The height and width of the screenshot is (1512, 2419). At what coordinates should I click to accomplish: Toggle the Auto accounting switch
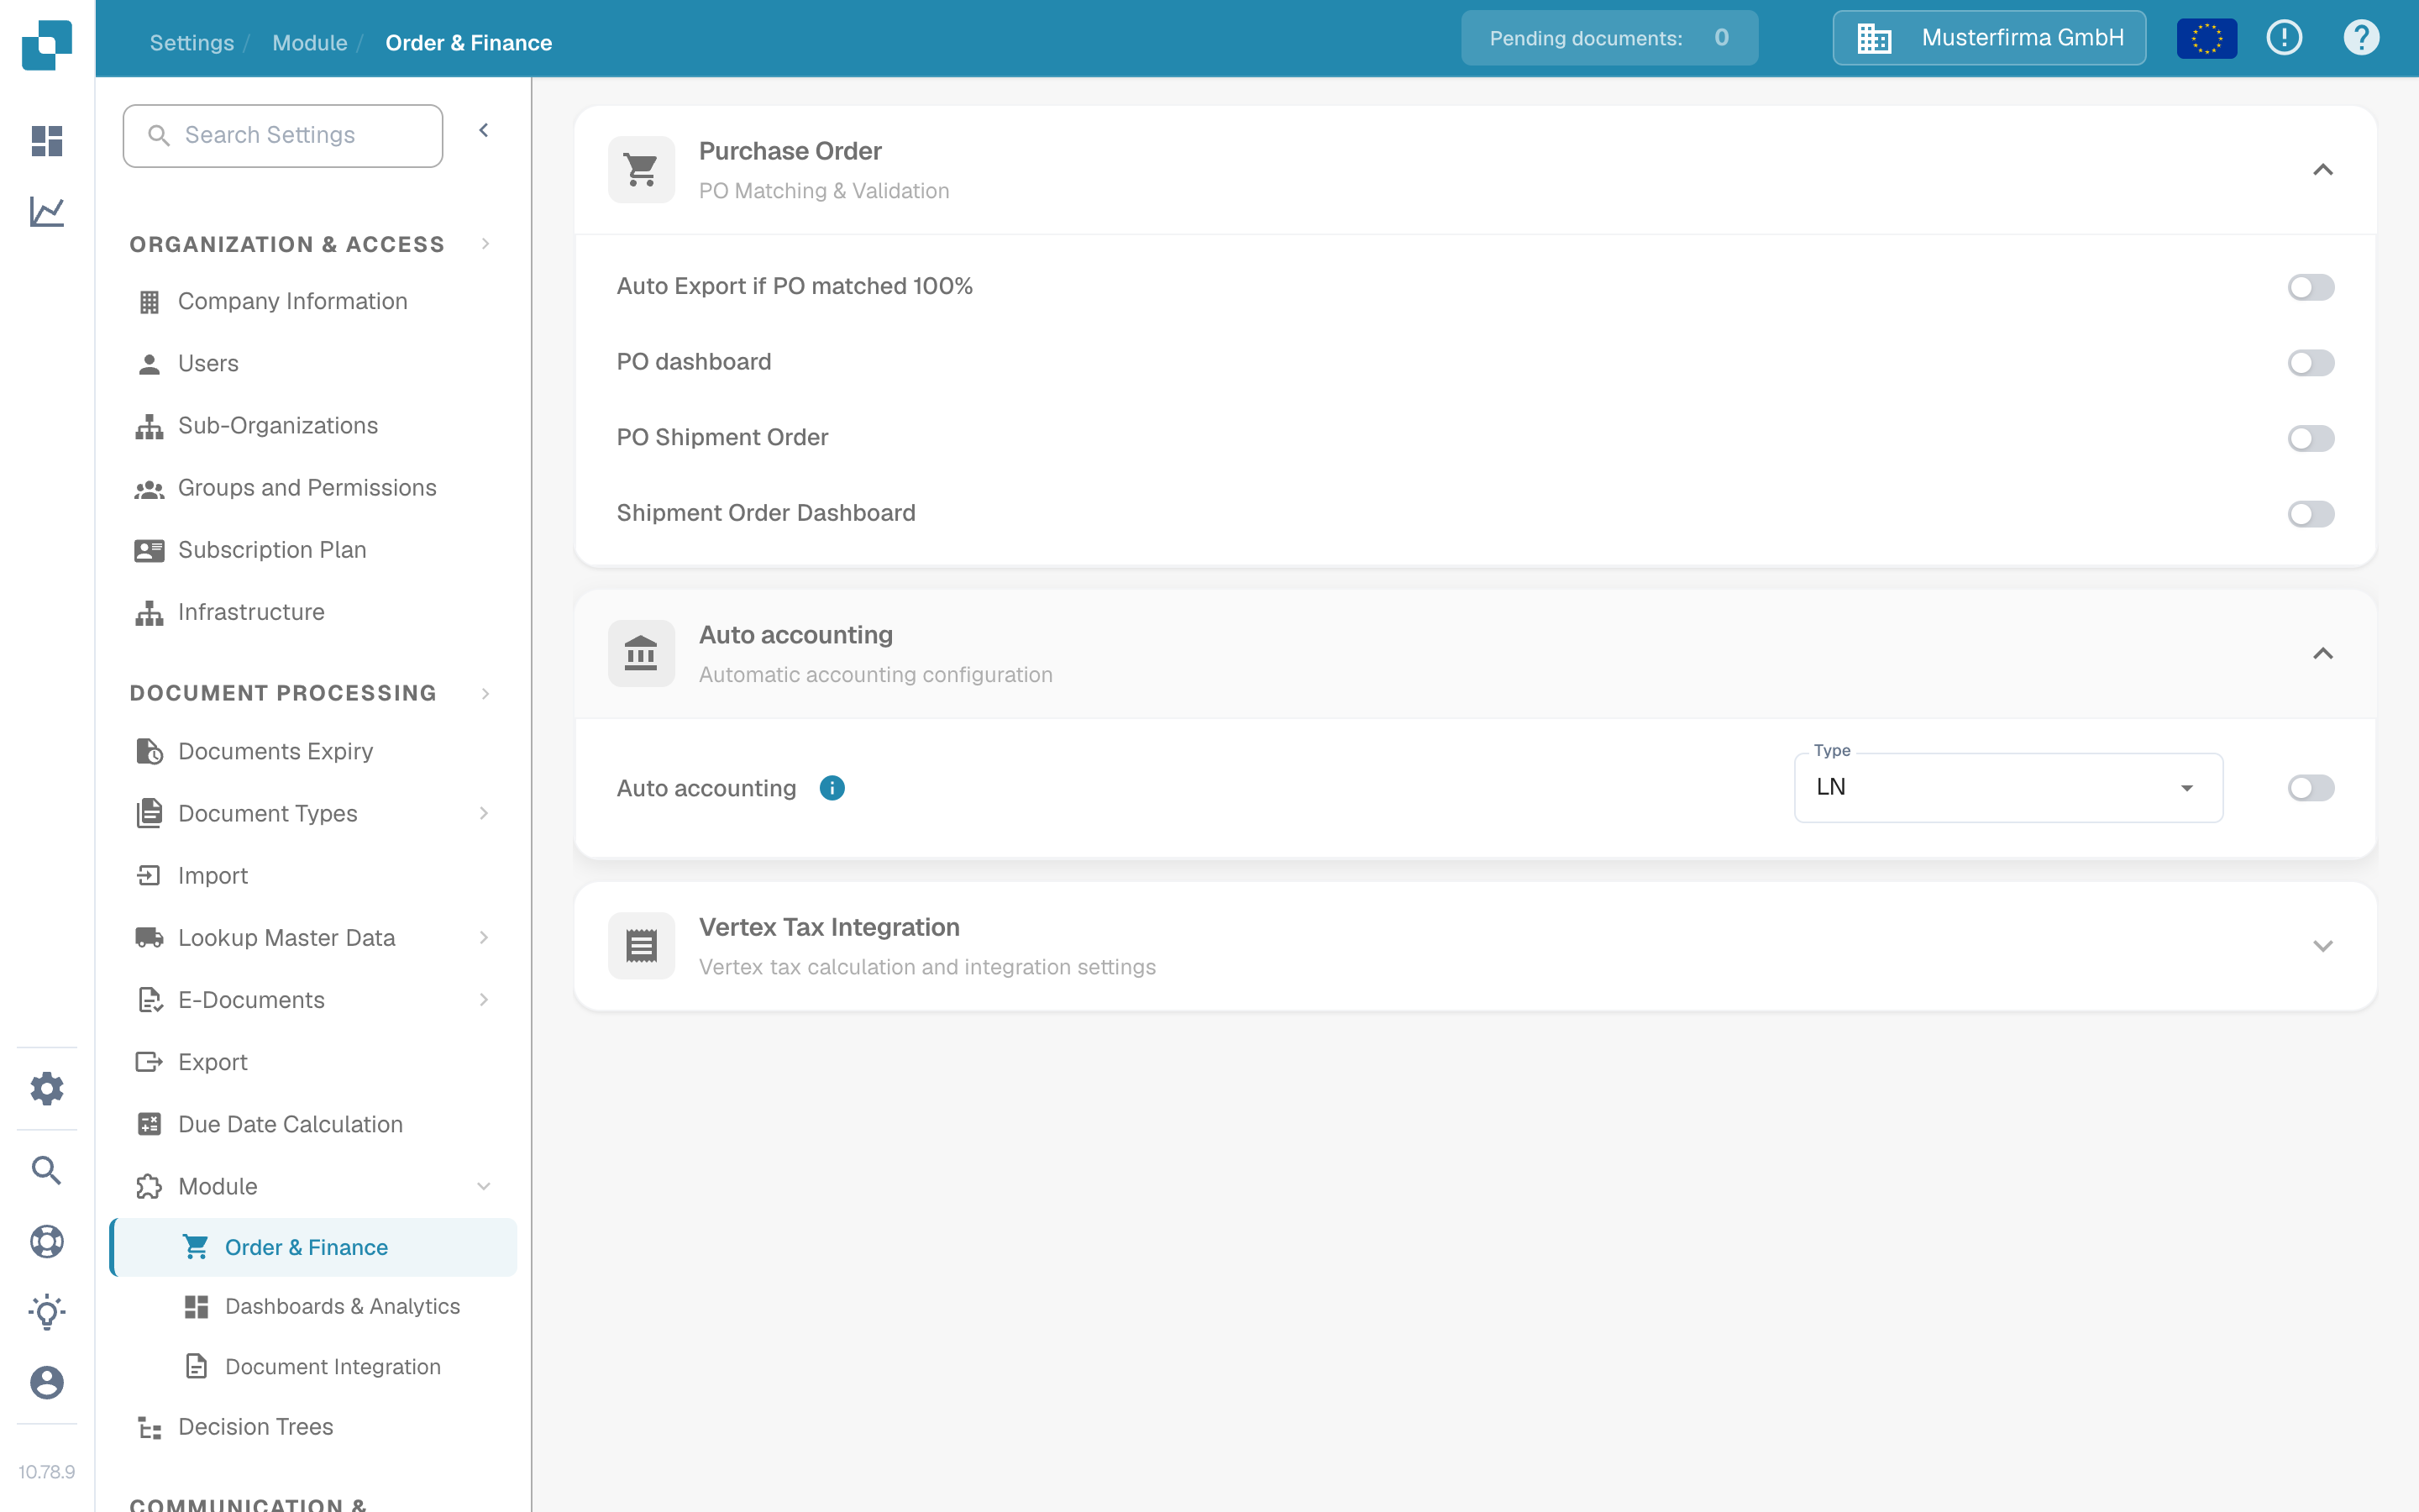(x=2311, y=788)
